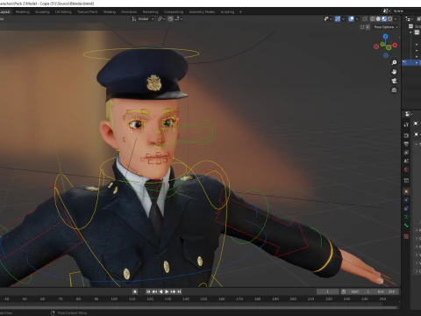The image size is (421, 316).
Task: Switch to the Compositing workspace tab
Action: [174, 12]
